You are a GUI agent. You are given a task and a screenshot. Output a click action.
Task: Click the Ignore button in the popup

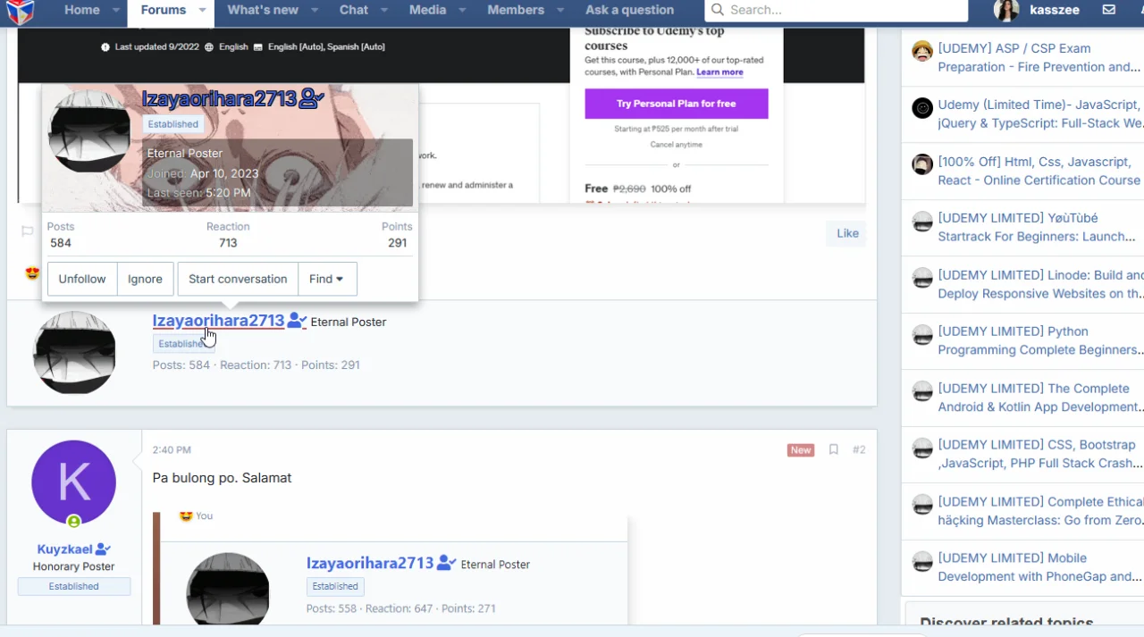click(x=145, y=279)
